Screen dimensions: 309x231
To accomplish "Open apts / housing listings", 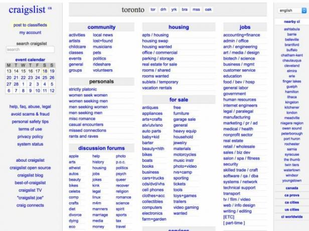I will click(x=156, y=35).
